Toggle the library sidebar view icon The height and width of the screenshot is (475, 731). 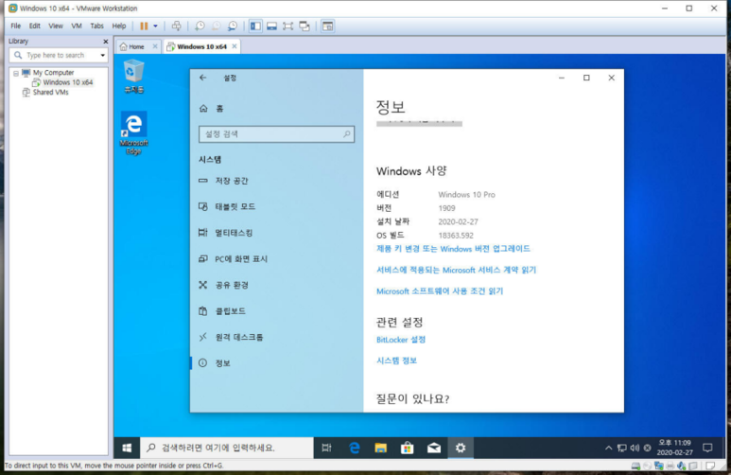[x=255, y=26]
